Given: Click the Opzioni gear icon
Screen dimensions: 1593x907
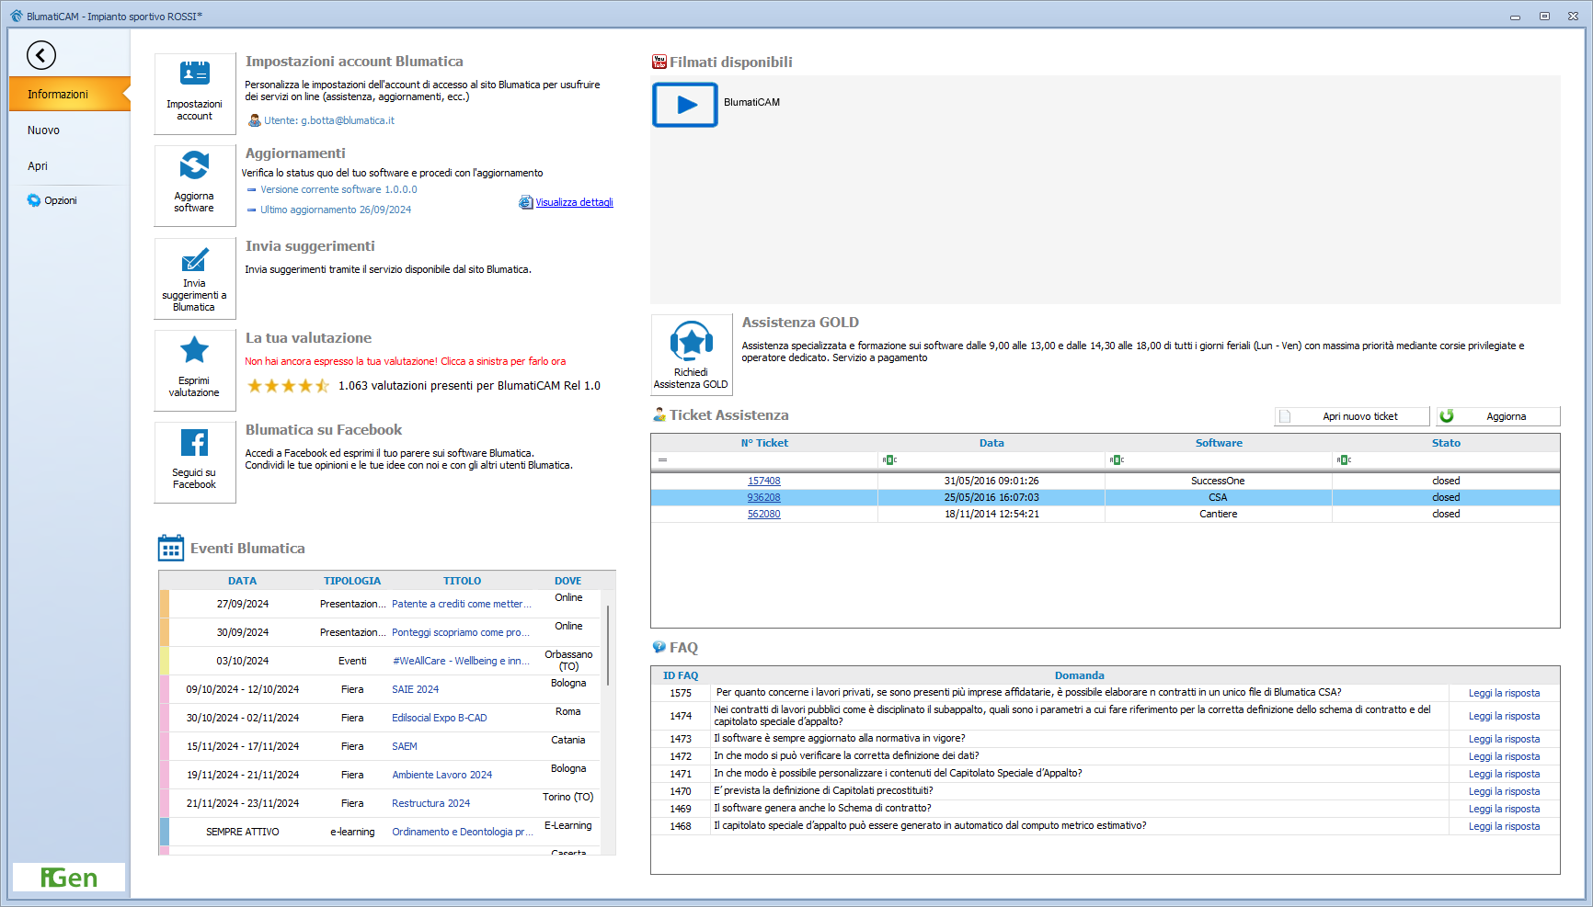Looking at the screenshot, I should point(34,200).
